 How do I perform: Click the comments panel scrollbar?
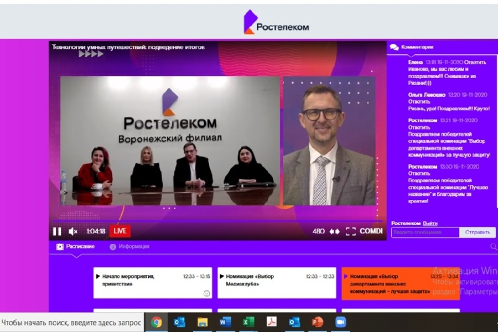click(496, 132)
